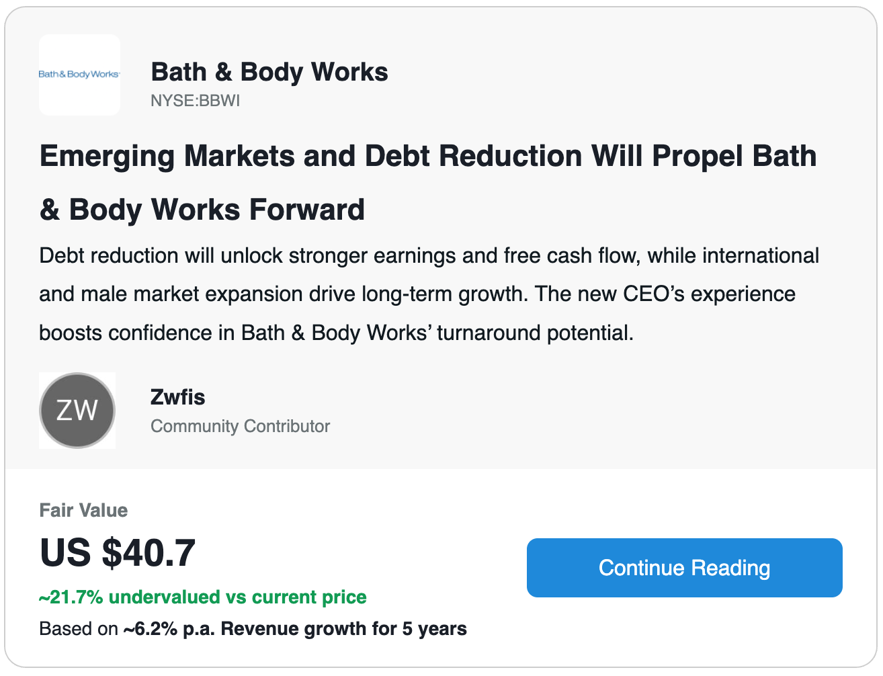Click the word 'Reading' on the blue button
Viewport: 883px width, 676px height.
[731, 568]
